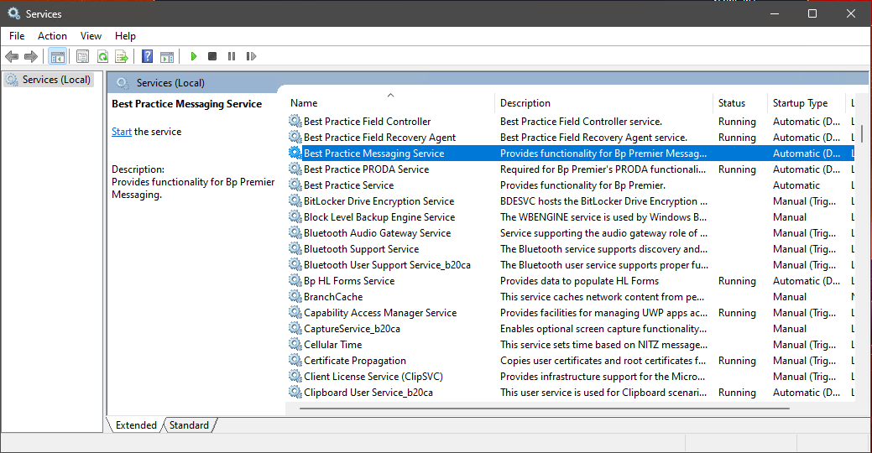The image size is (872, 453).
Task: Click the green Start Service button
Action: tap(194, 56)
